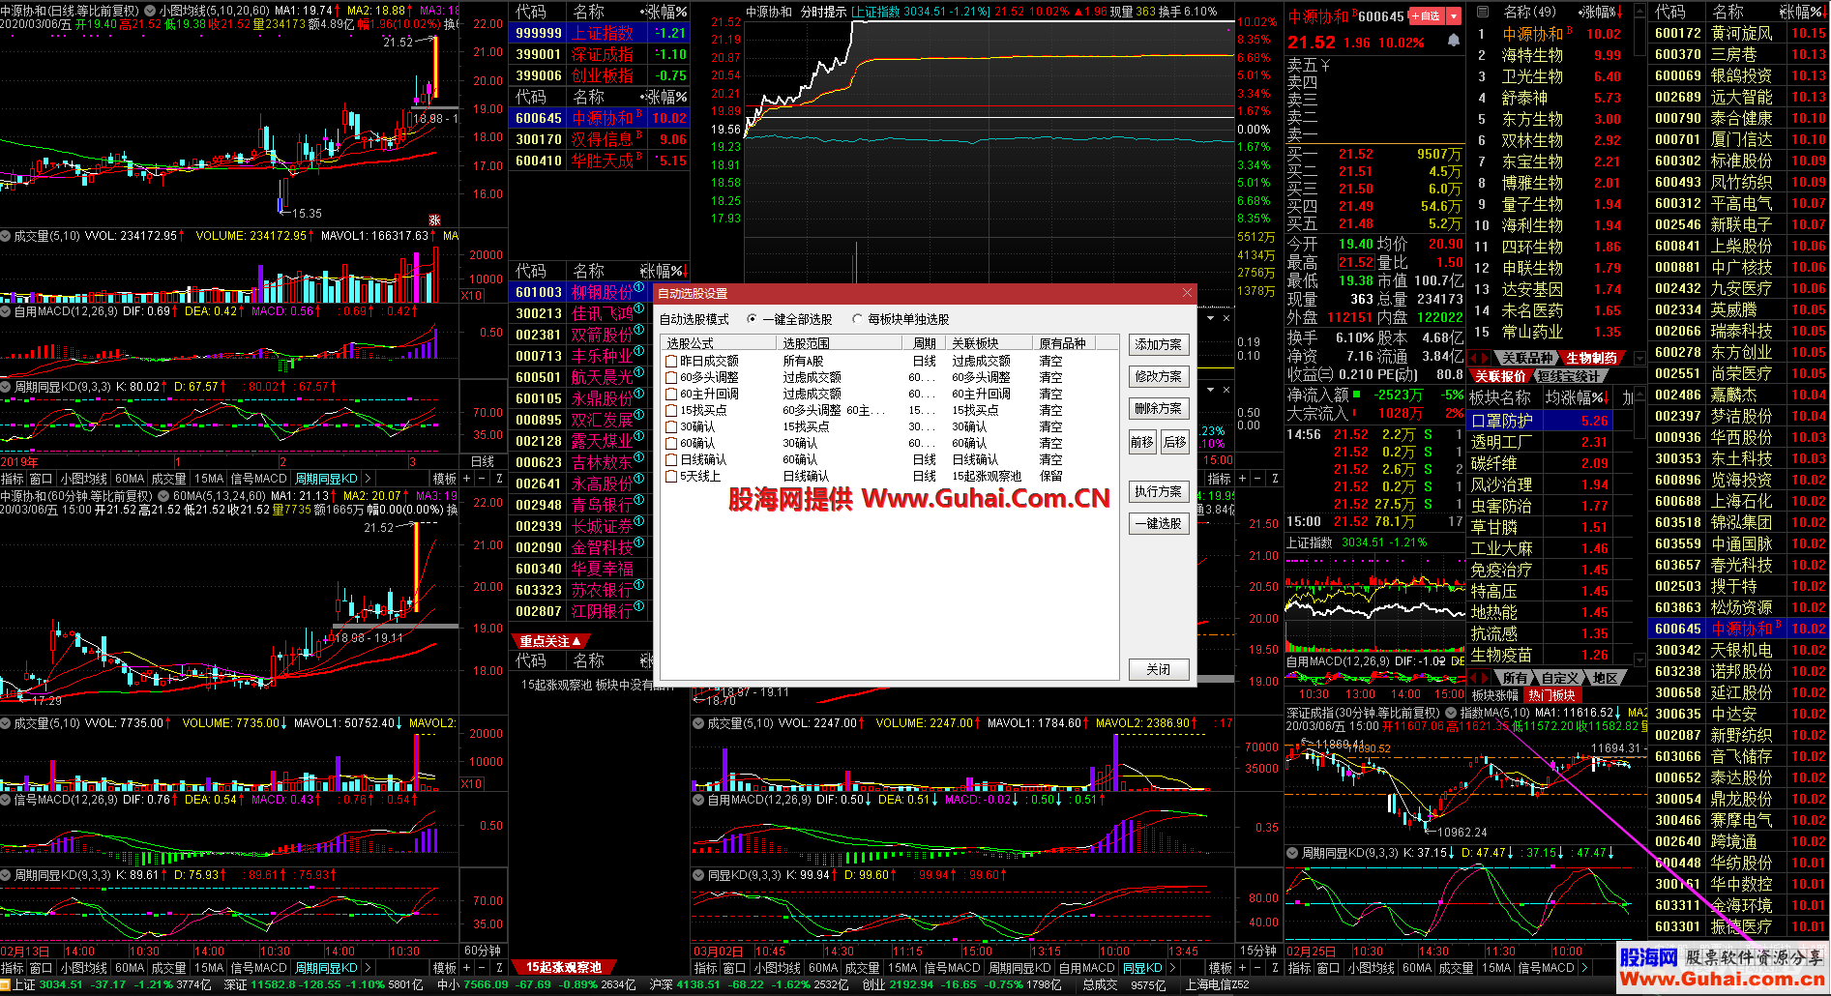
Task: Click the 15起涨观察池 bottom tab
Action: point(564,967)
